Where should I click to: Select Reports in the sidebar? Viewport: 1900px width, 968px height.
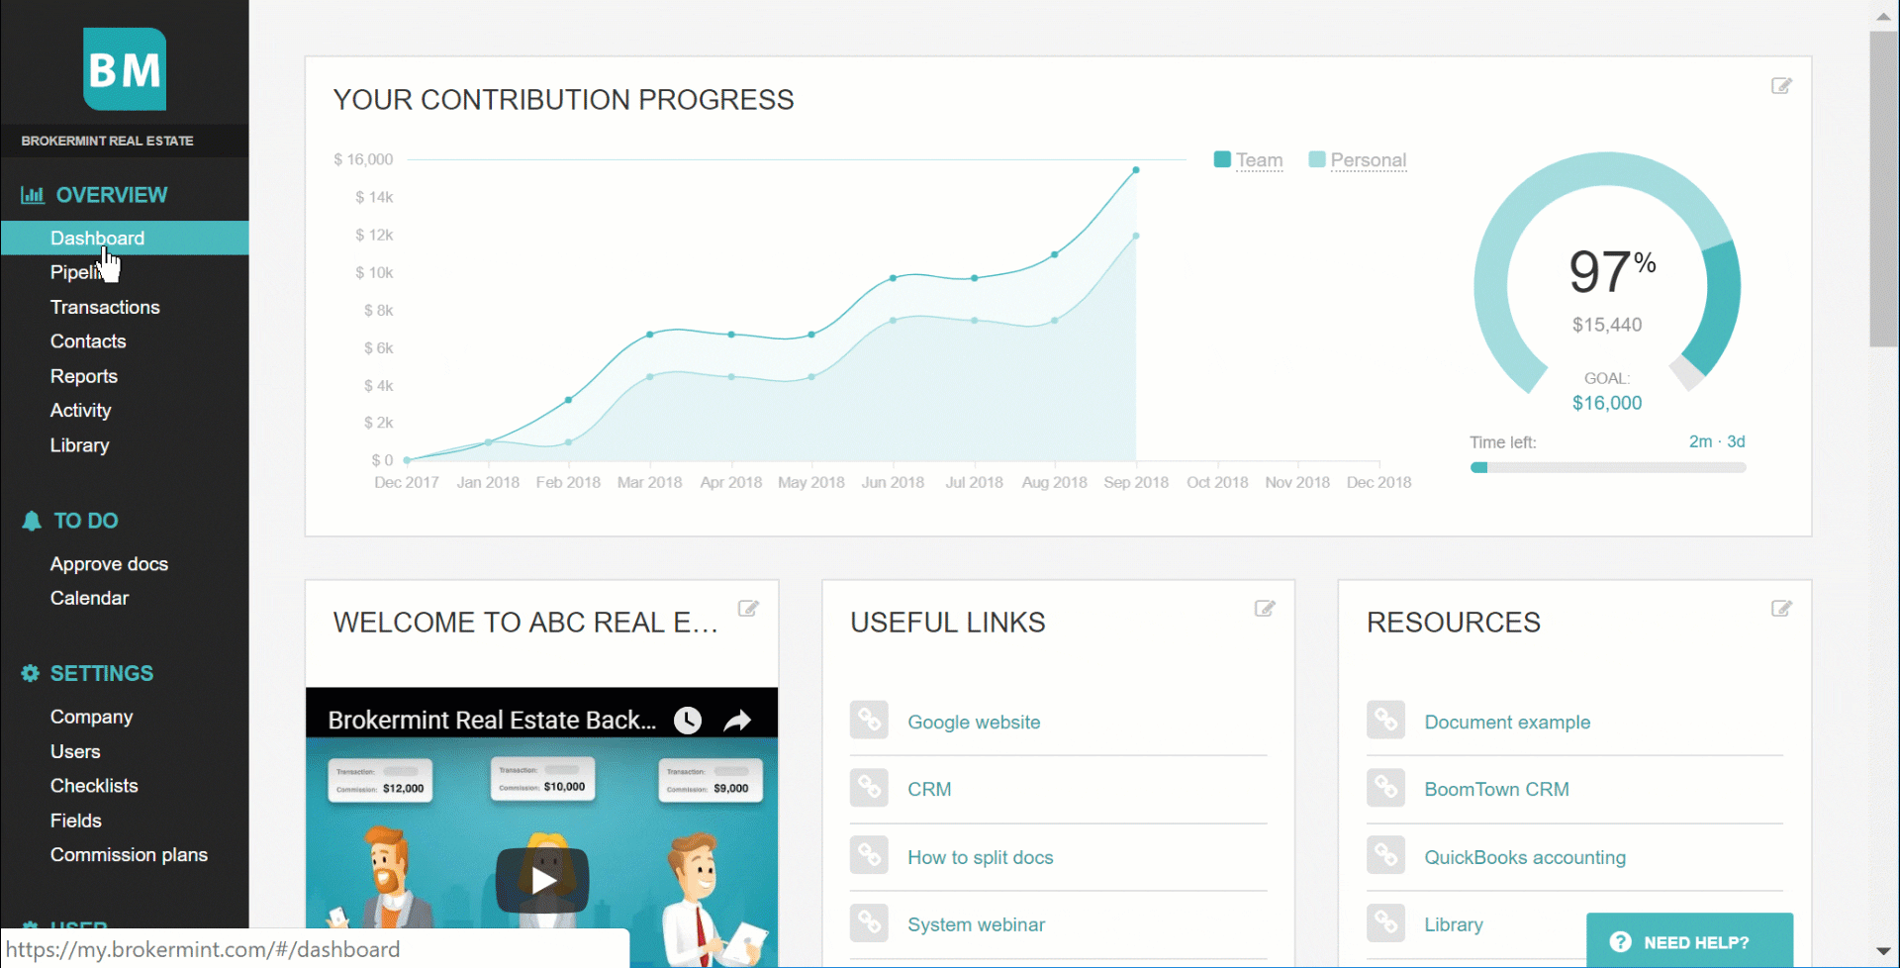point(83,376)
